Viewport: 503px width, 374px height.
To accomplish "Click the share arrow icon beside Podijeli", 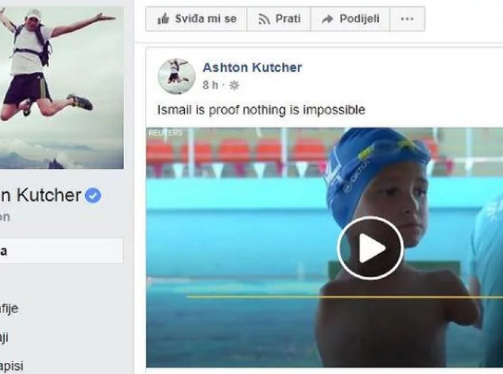I will click(x=328, y=19).
